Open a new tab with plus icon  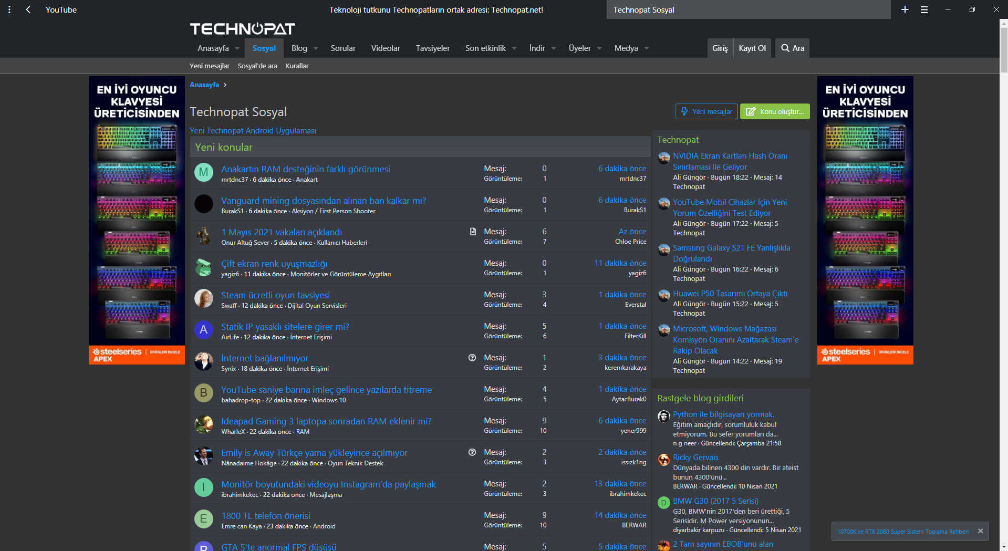905,9
